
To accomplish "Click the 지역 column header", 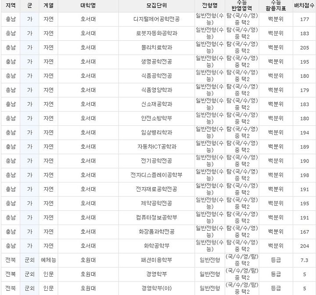I will click(11, 5).
